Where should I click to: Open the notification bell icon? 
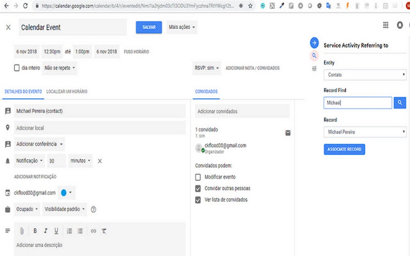point(400,25)
